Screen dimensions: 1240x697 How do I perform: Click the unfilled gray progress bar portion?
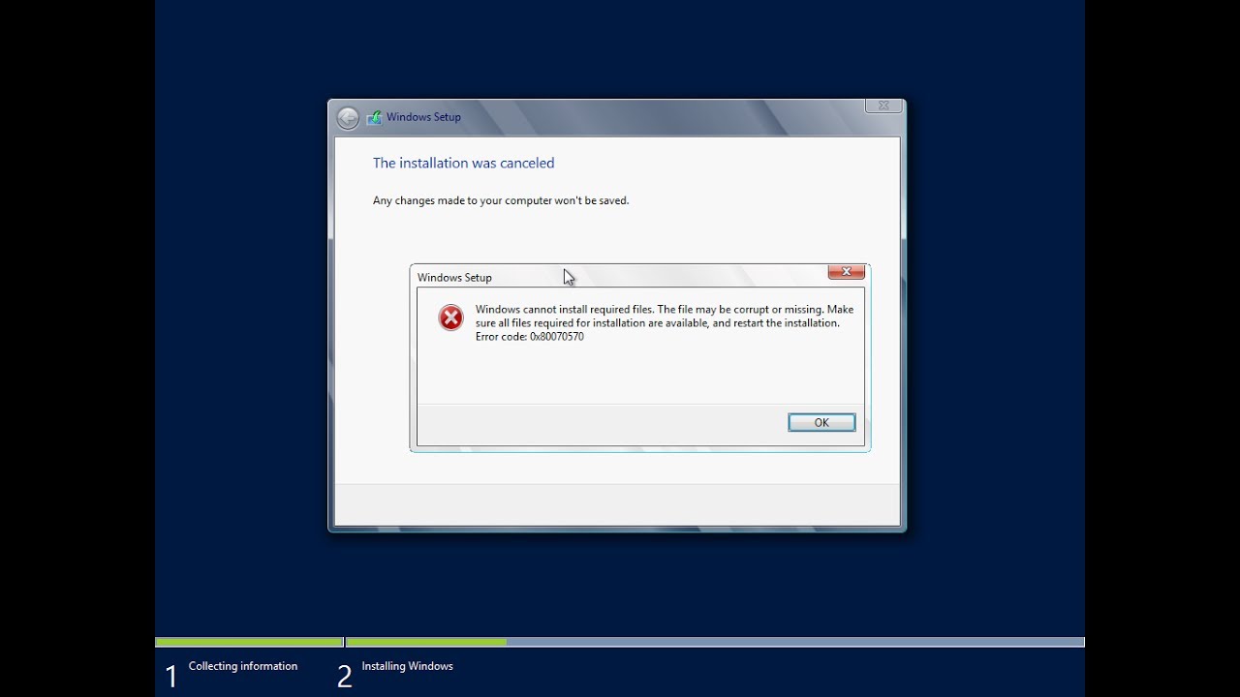795,642
